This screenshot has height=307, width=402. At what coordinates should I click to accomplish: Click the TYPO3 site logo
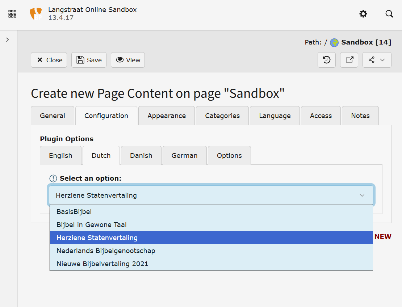click(x=35, y=14)
